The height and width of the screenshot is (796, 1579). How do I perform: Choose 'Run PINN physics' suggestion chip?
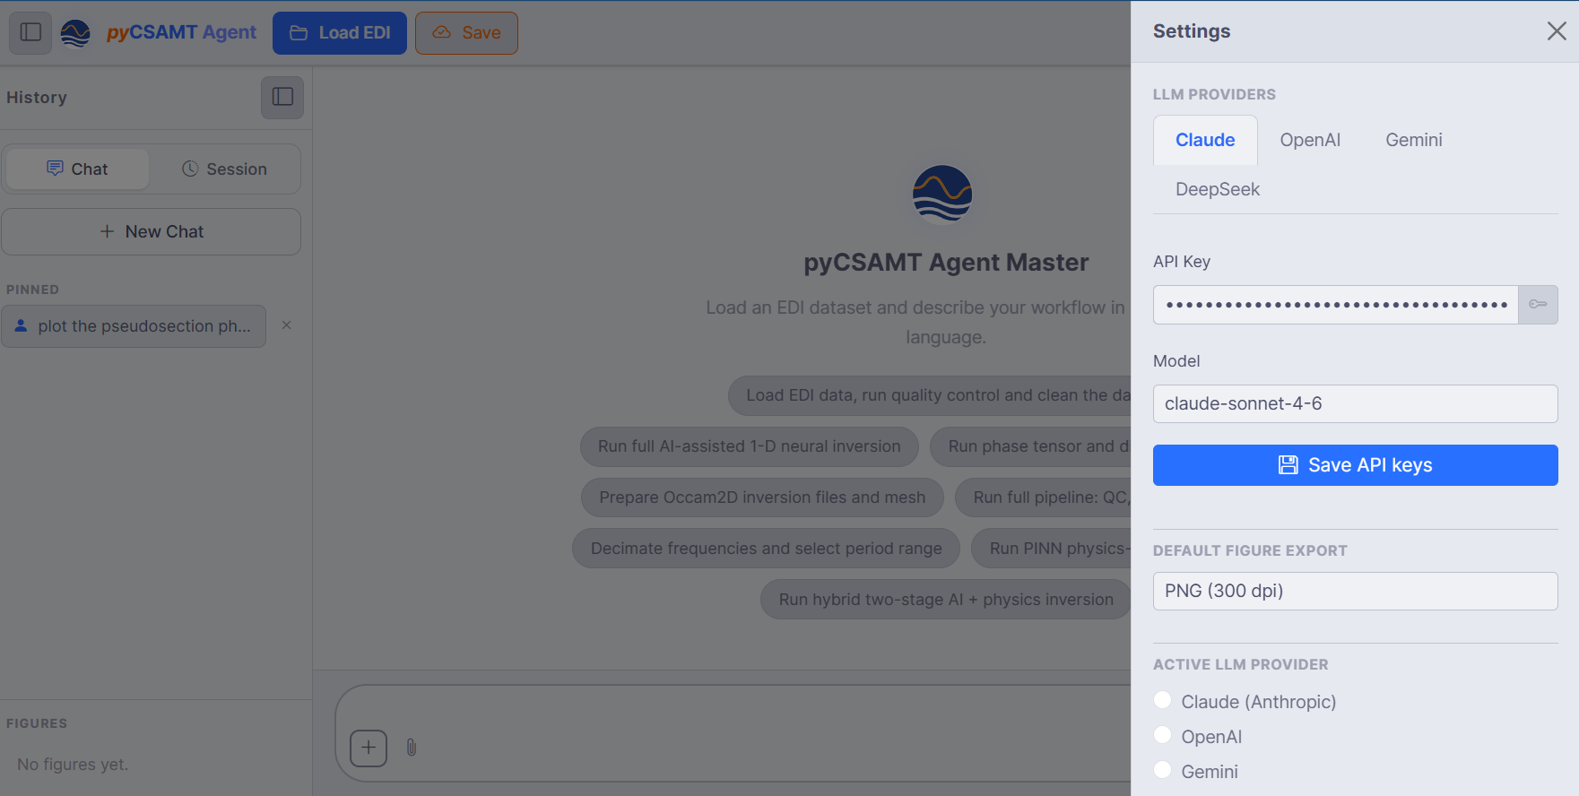1051,549
